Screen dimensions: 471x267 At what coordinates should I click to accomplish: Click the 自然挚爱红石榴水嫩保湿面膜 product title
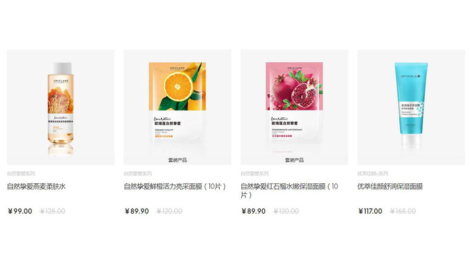[289, 191]
